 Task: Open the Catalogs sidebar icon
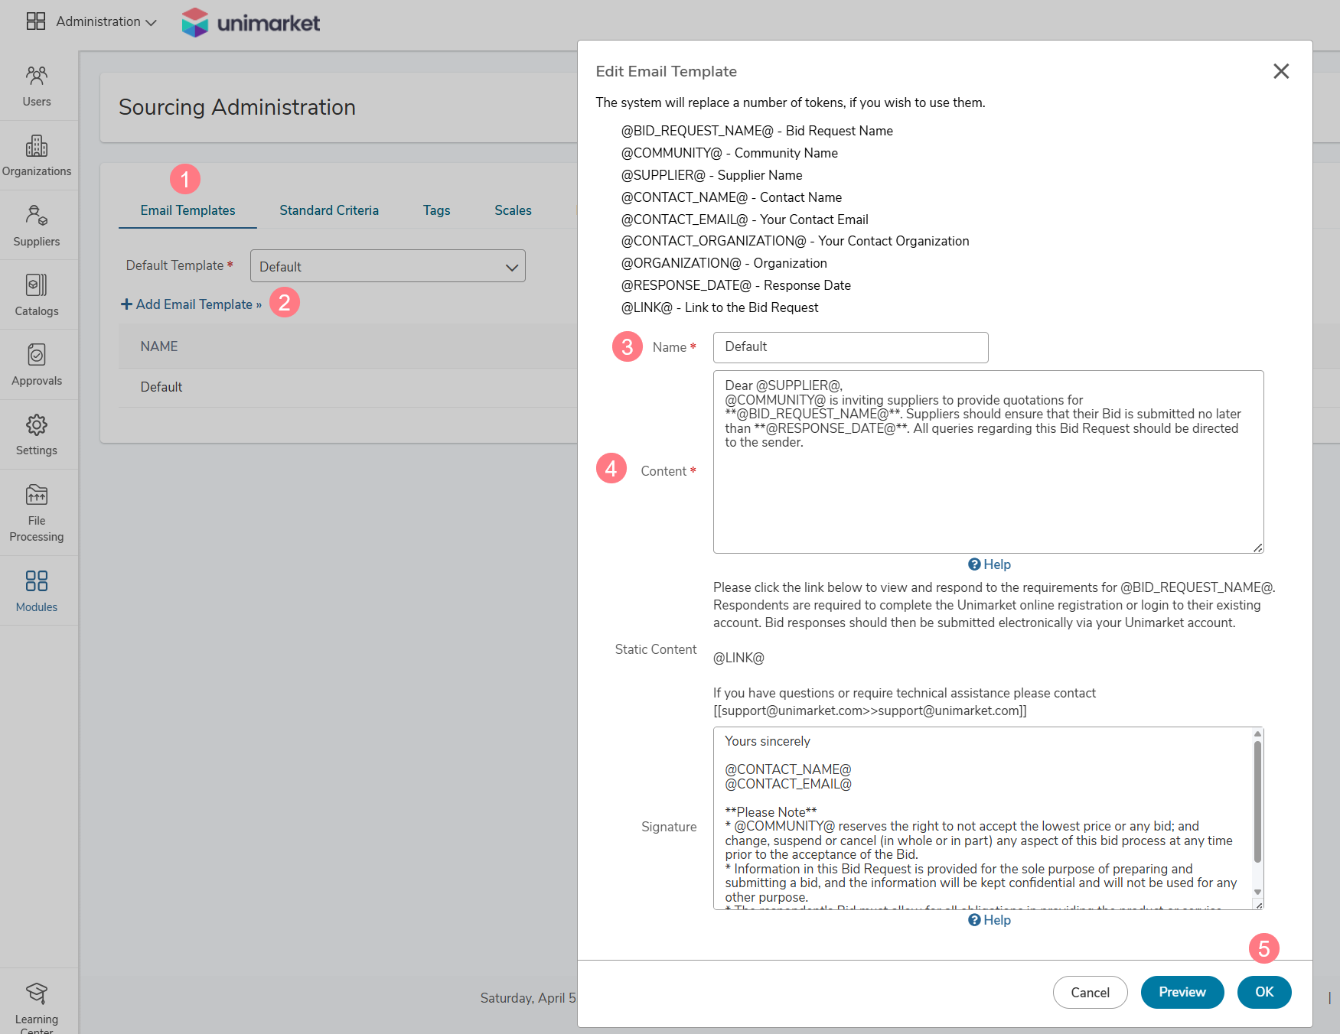(x=37, y=294)
